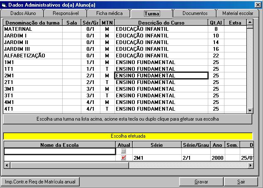Select the Material escolar tab

coord(237,13)
